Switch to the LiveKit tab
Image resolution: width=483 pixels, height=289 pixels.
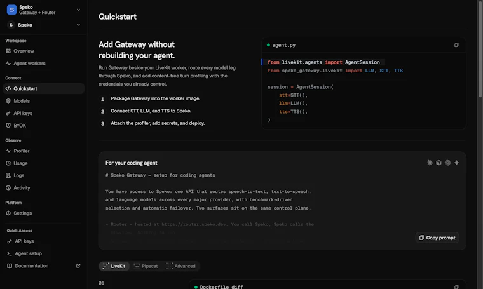coord(114,266)
